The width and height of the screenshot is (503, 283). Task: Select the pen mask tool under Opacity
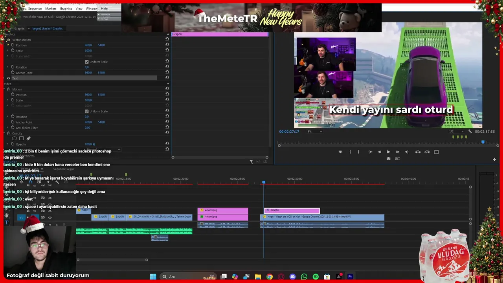(x=28, y=138)
